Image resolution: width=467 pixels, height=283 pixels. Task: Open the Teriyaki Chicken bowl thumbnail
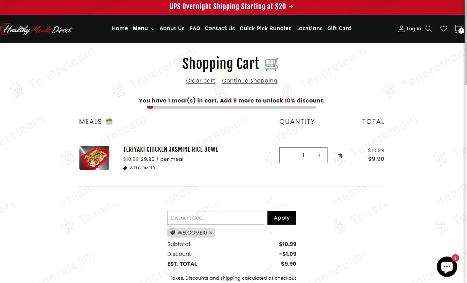pyautogui.click(x=94, y=158)
